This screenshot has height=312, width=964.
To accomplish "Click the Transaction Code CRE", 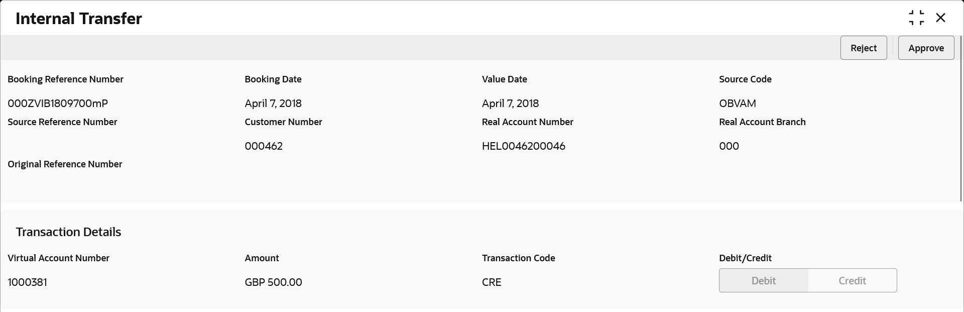I will click(x=491, y=282).
